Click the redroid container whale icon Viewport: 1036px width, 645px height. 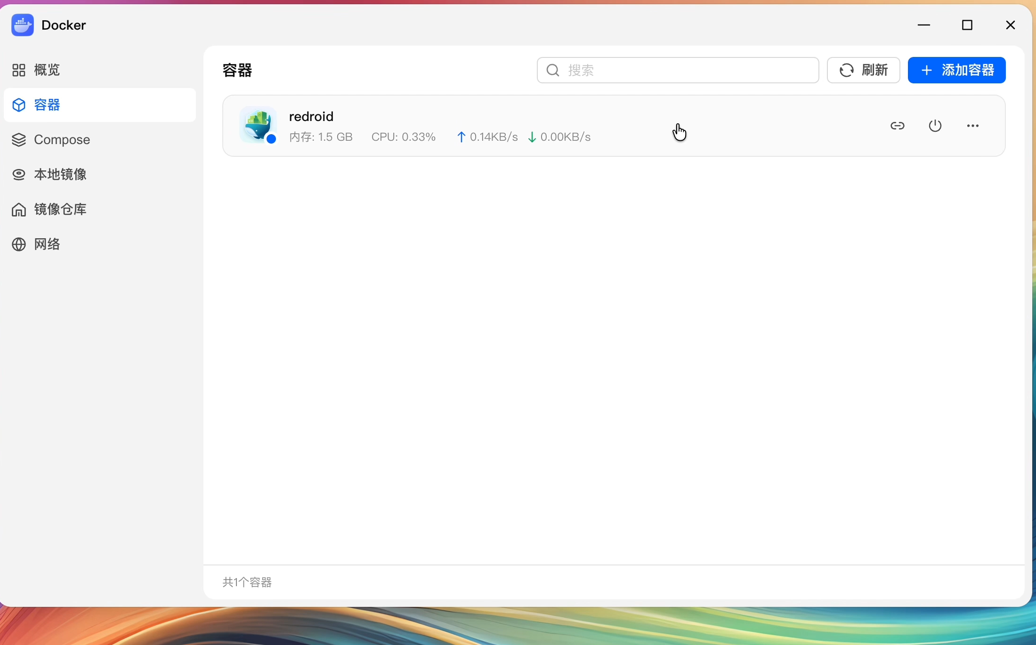click(x=258, y=125)
